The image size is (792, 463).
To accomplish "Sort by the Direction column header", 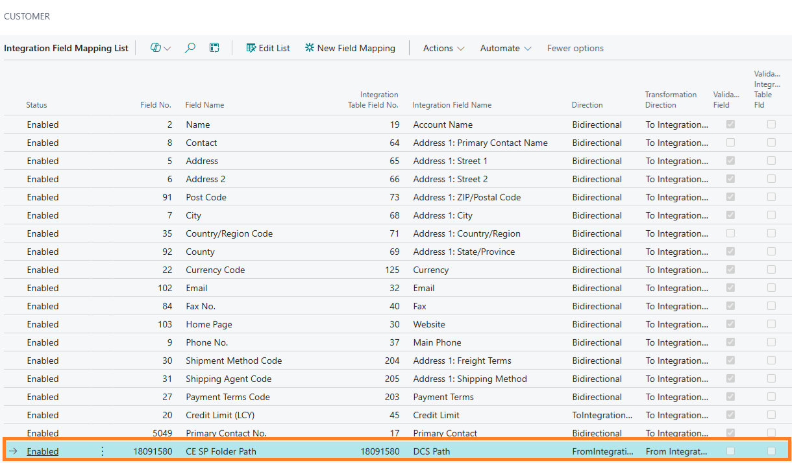I will pyautogui.click(x=587, y=105).
